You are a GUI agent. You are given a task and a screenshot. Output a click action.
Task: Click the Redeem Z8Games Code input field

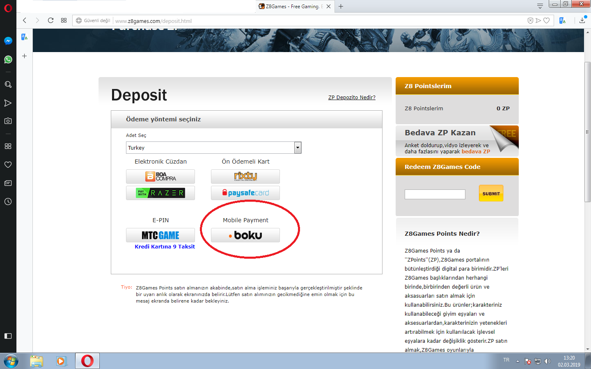tap(435, 194)
